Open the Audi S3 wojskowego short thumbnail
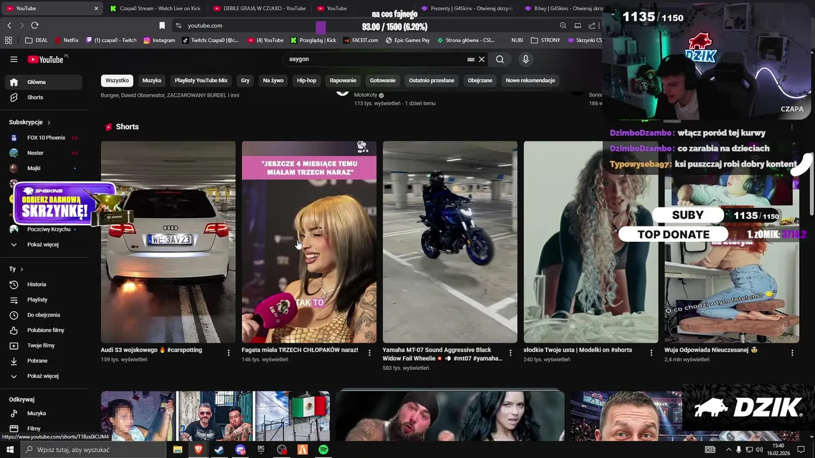The image size is (815, 458). tap(168, 242)
